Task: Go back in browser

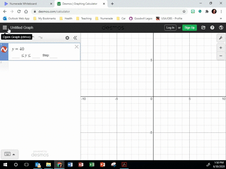Action: pyautogui.click(x=5, y=11)
